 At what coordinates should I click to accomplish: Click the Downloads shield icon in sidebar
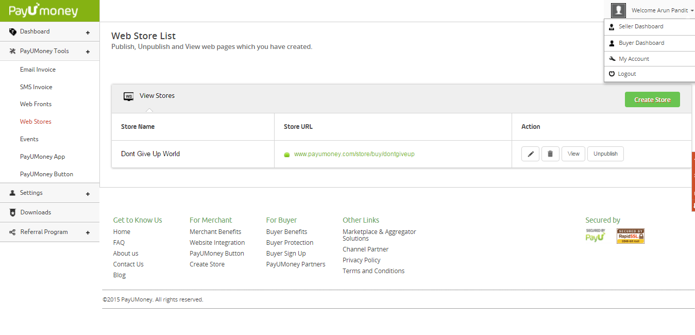click(13, 212)
